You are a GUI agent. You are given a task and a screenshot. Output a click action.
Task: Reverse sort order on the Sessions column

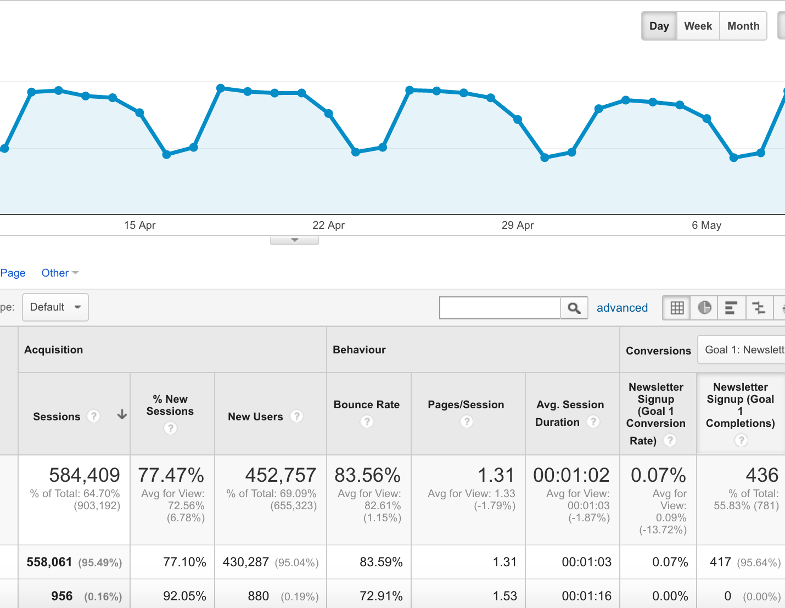[121, 415]
